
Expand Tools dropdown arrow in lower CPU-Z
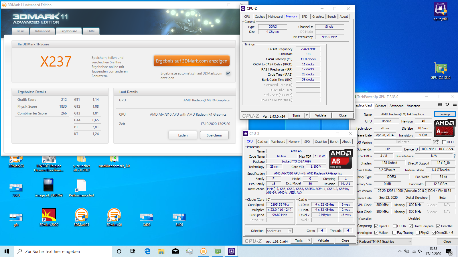pos(309,240)
